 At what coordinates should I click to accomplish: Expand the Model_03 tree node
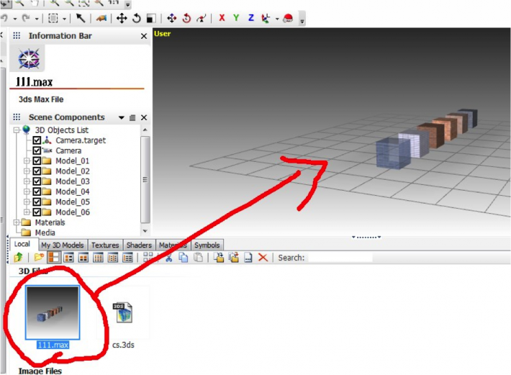point(27,181)
